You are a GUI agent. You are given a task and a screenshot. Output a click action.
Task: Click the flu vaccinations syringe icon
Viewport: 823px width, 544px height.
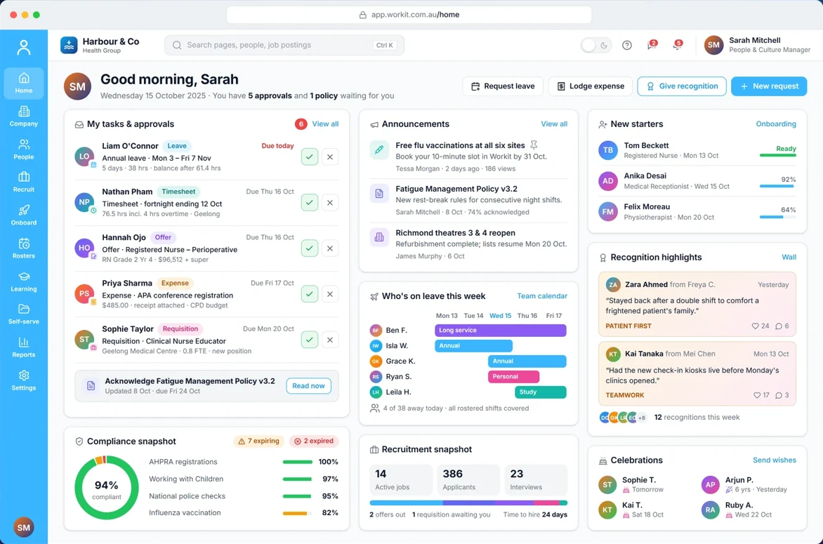pyautogui.click(x=379, y=150)
